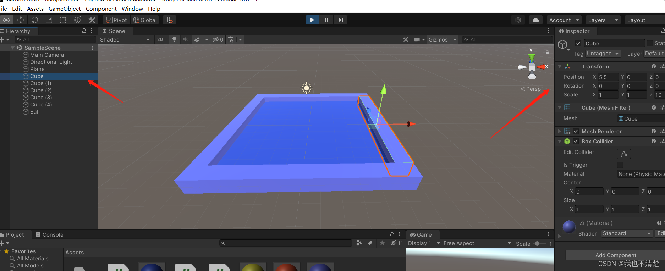Open scene camera settings icon
This screenshot has height=271, width=665.
[x=417, y=39]
